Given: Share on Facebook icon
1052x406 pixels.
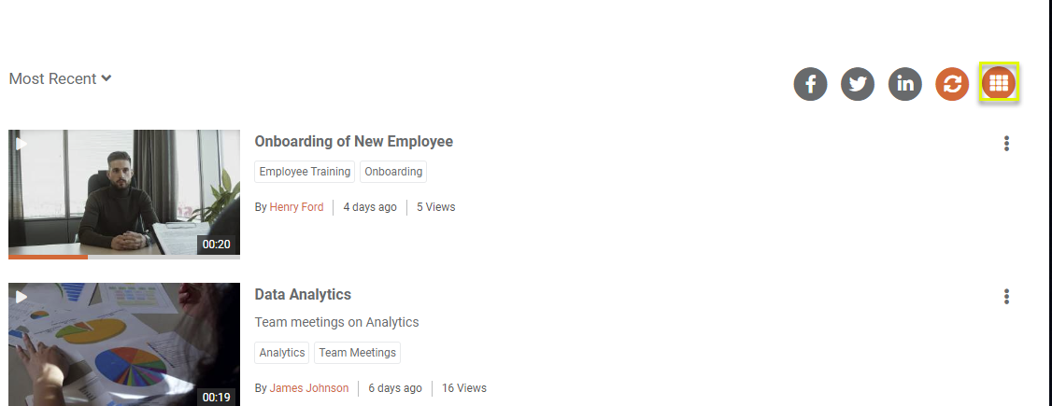Looking at the screenshot, I should point(811,84).
